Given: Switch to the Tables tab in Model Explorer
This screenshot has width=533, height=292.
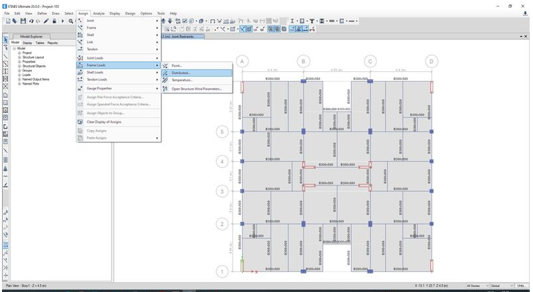Looking at the screenshot, I should pyautogui.click(x=40, y=43).
